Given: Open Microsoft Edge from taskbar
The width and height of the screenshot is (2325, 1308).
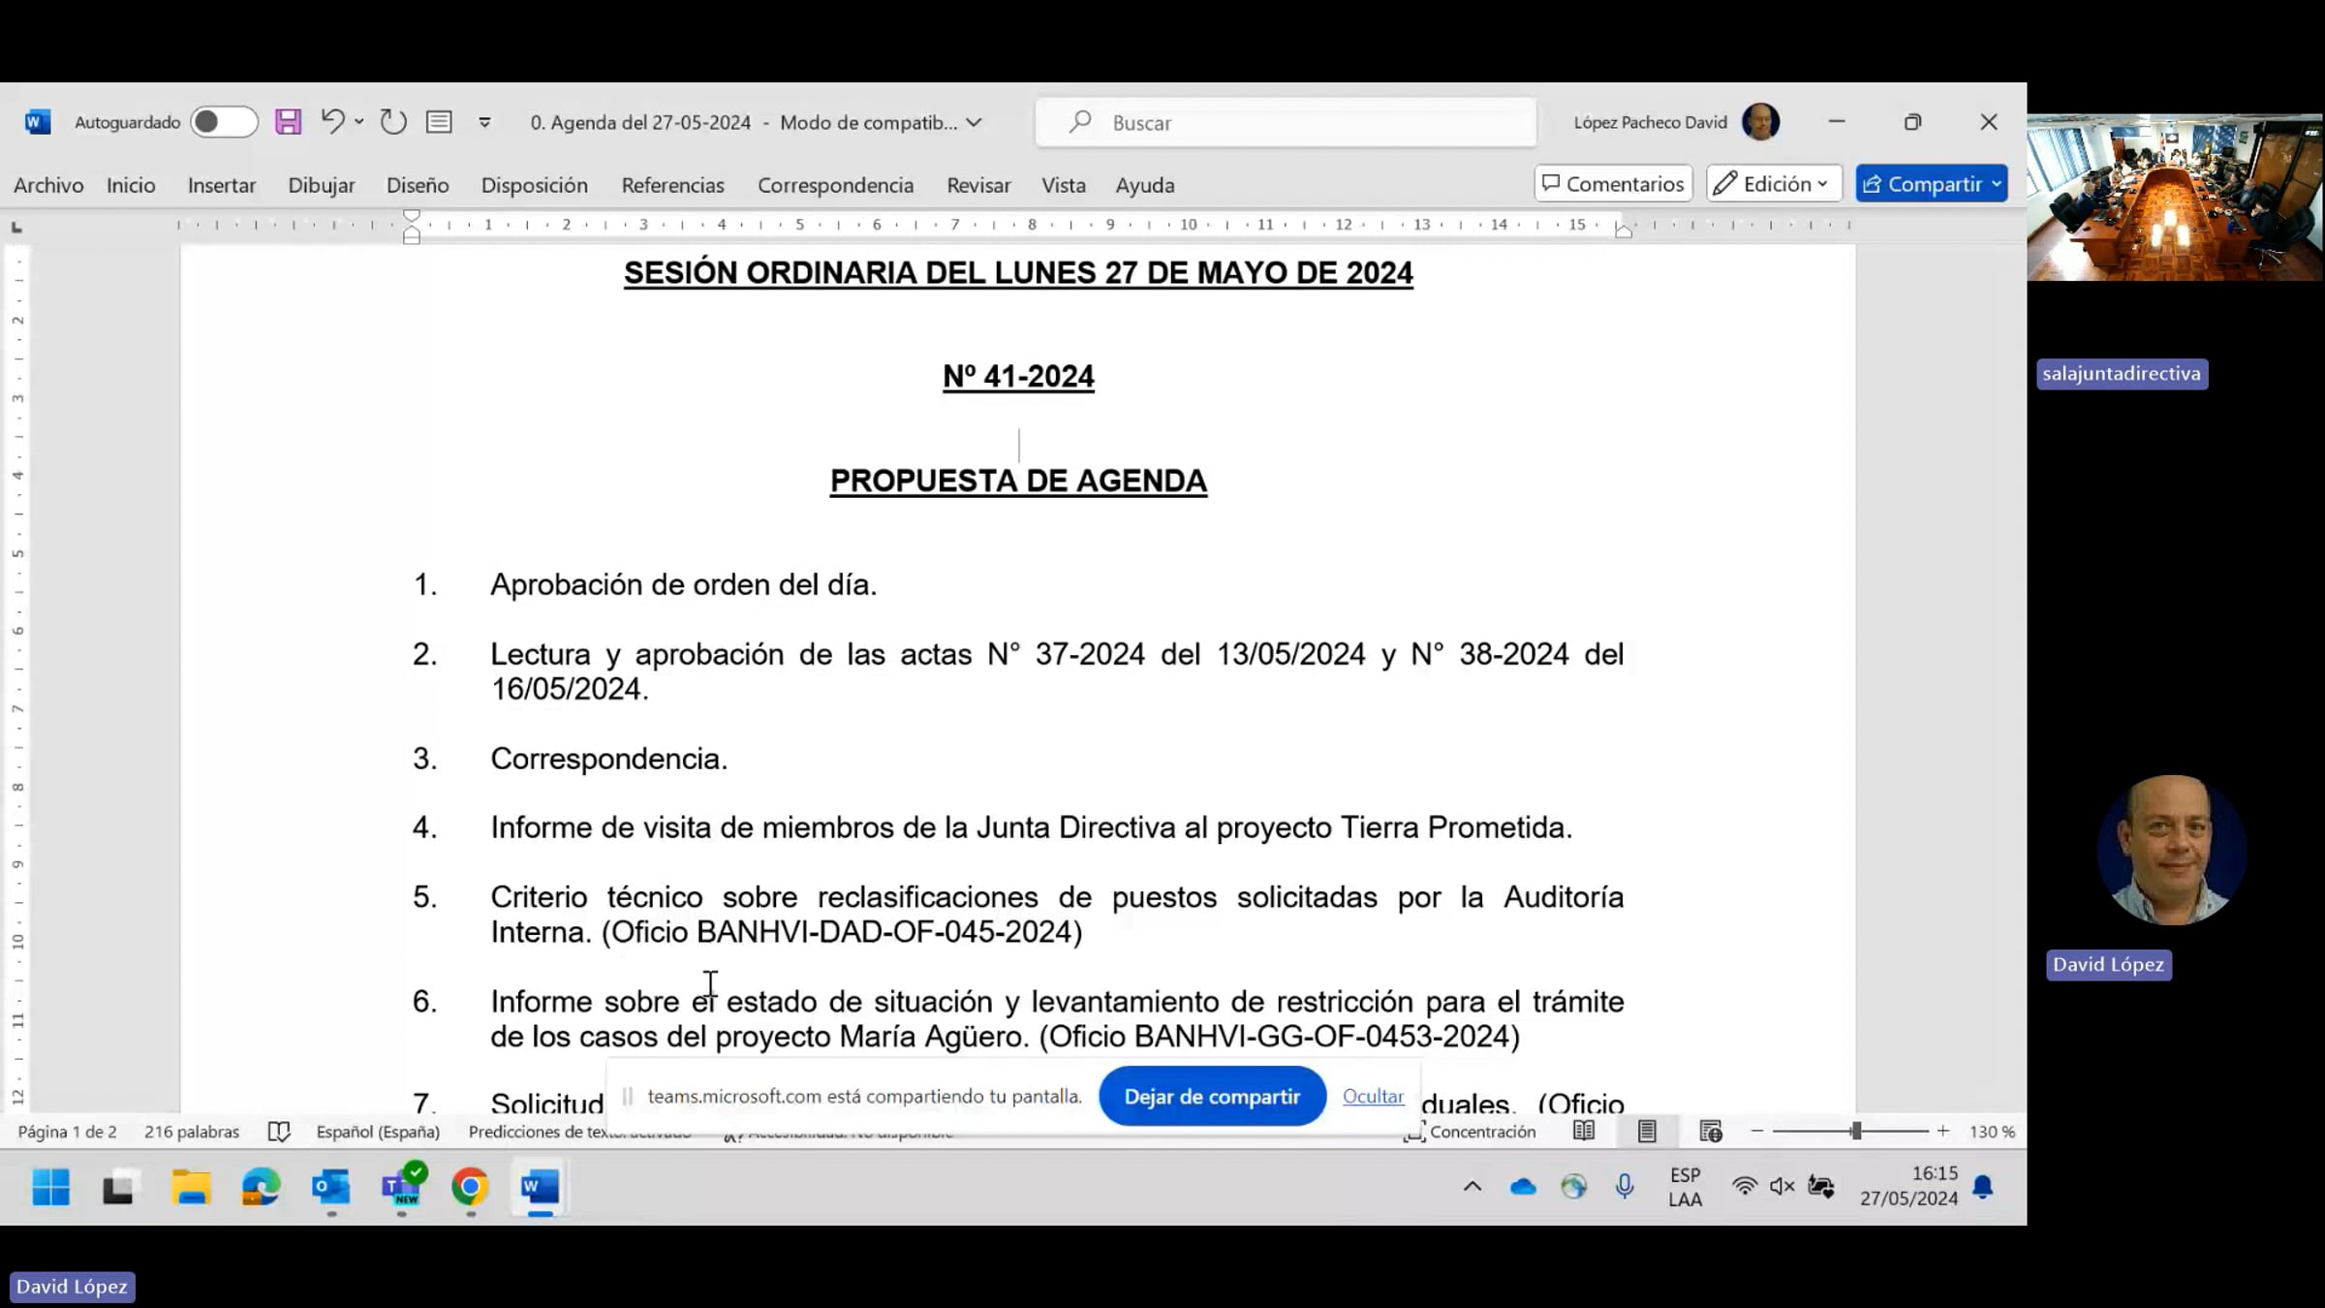Looking at the screenshot, I should pos(261,1187).
